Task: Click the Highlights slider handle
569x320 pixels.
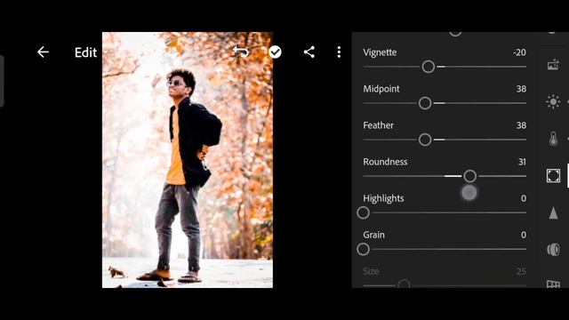Action: [364, 213]
